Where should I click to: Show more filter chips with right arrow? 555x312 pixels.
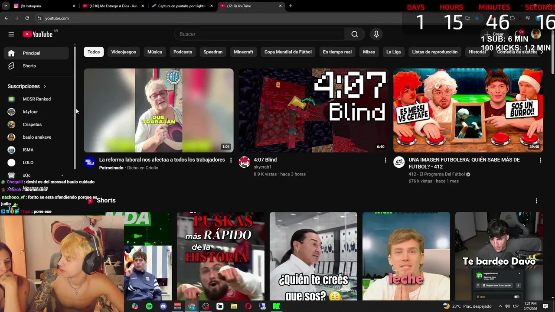pos(541,52)
